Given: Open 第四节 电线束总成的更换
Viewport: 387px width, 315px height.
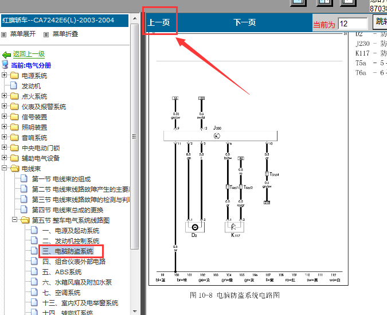Looking at the screenshot, I should pos(68,210).
